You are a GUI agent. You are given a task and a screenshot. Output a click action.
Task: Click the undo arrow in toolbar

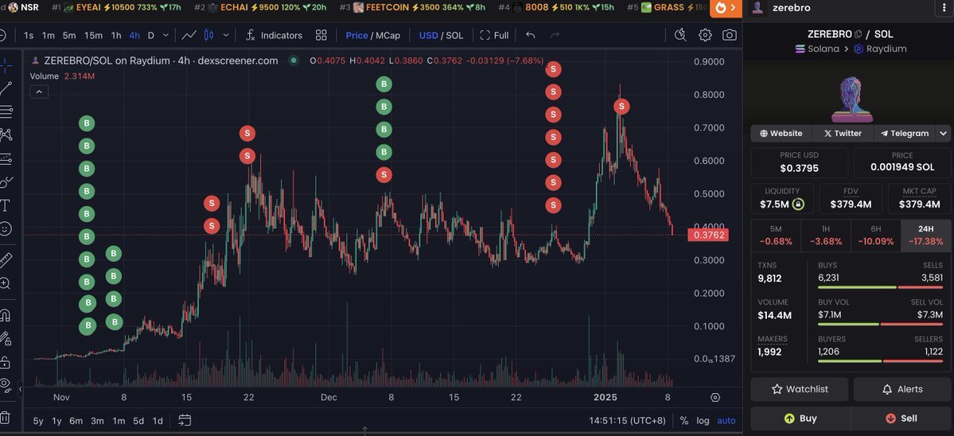point(530,35)
